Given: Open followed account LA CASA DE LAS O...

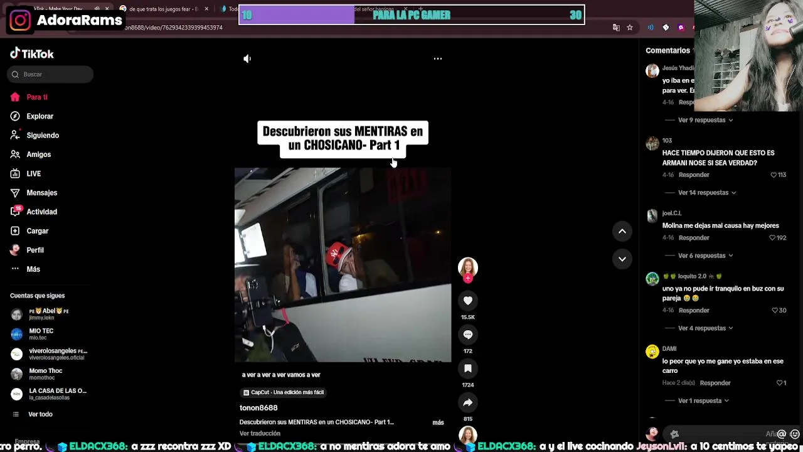Looking at the screenshot, I should tap(49, 394).
